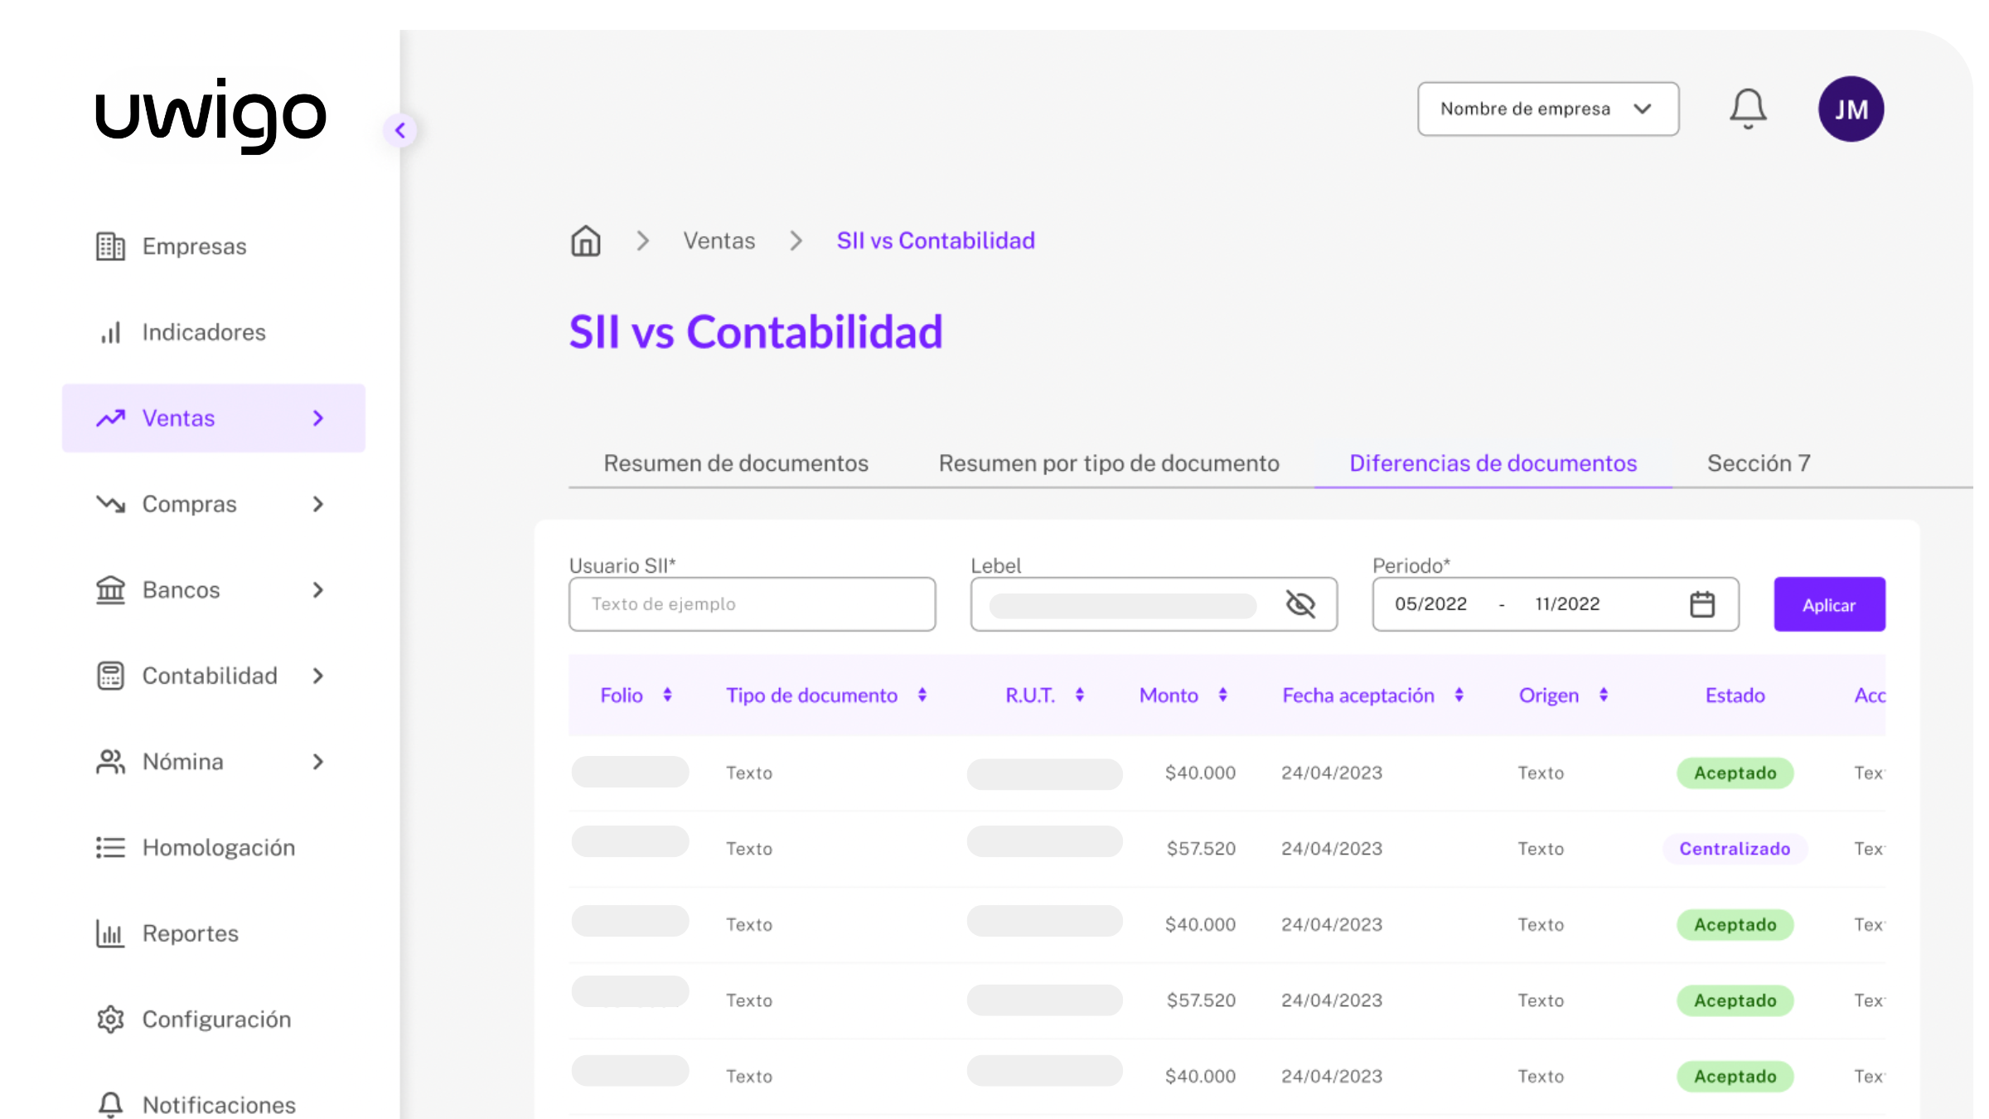Open Nombre de empresa dropdown
This screenshot has height=1119, width=1989.
[1547, 109]
